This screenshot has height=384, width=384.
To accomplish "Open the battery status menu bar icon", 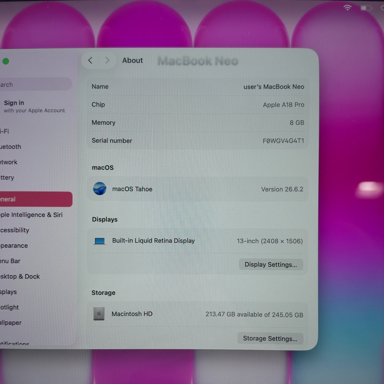I will pyautogui.click(x=366, y=8).
